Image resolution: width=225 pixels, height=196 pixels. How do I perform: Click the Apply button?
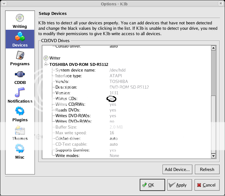click(x=179, y=185)
